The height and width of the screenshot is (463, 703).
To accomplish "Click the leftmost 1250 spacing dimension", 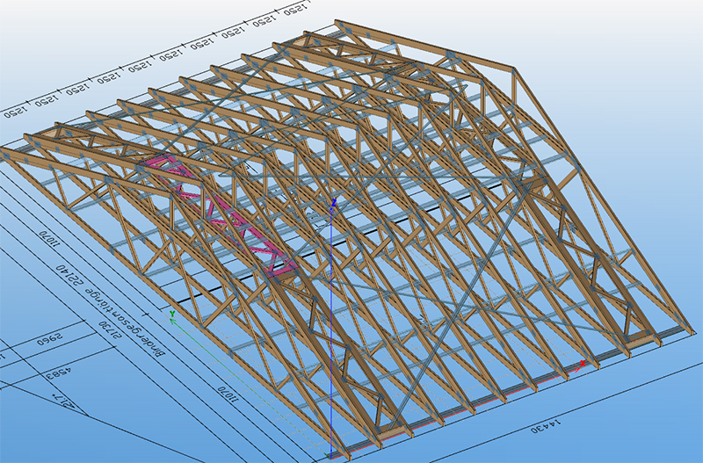I will tap(18, 109).
